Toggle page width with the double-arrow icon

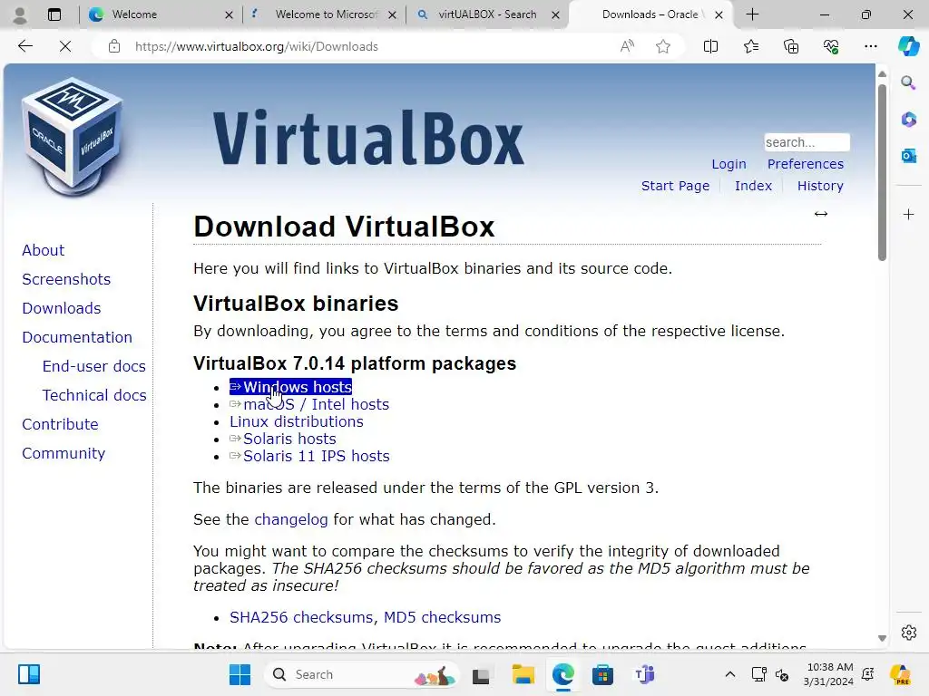click(820, 214)
